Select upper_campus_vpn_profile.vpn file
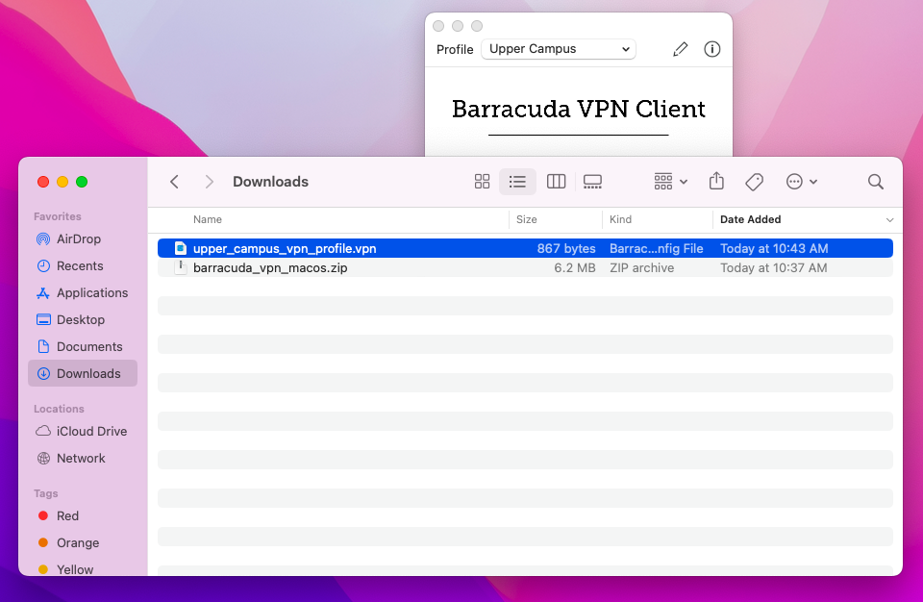 click(525, 248)
